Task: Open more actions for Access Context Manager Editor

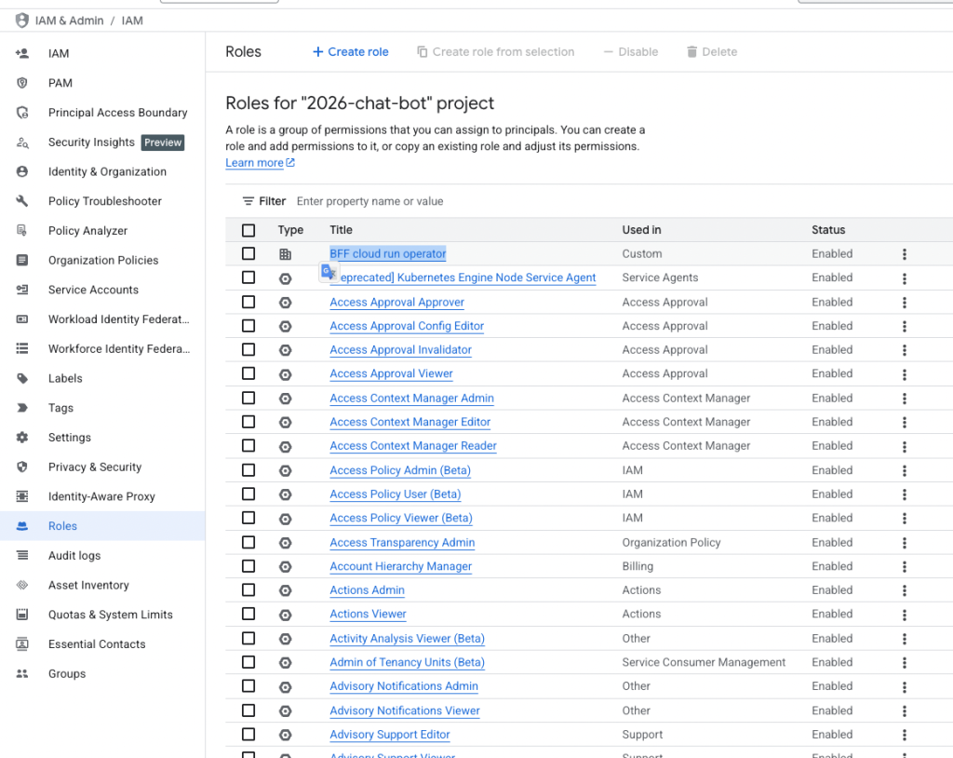Action: coord(905,423)
